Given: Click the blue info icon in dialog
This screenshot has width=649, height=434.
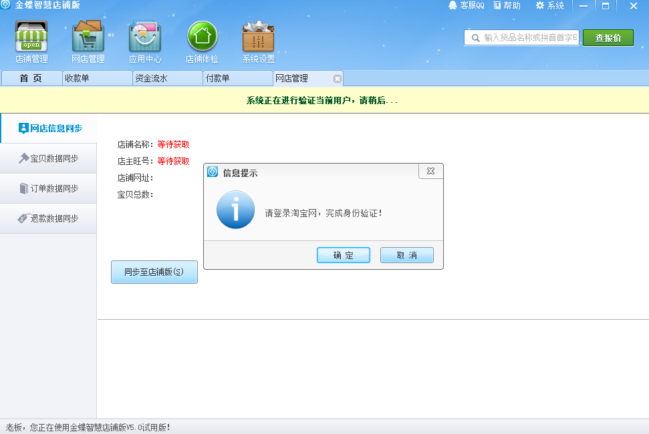Looking at the screenshot, I should [x=235, y=210].
